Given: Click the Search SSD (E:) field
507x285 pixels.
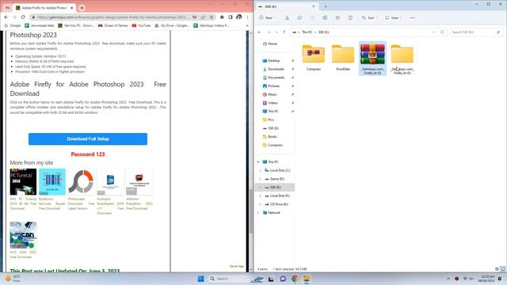Looking at the screenshot, I should pyautogui.click(x=476, y=32).
